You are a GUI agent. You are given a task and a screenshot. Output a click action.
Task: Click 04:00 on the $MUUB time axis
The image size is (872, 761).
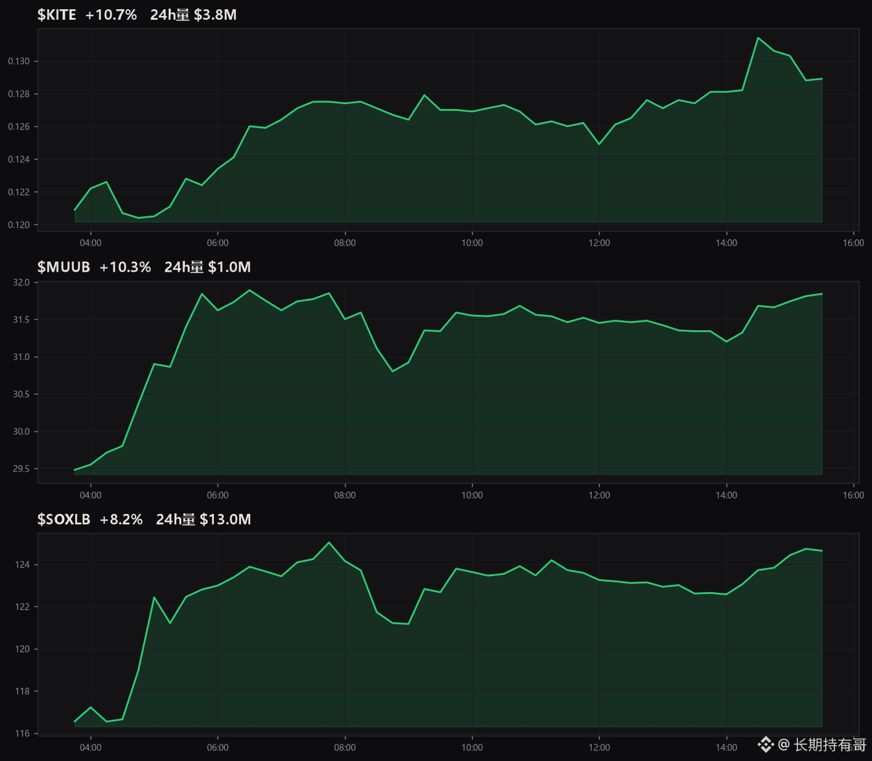91,495
